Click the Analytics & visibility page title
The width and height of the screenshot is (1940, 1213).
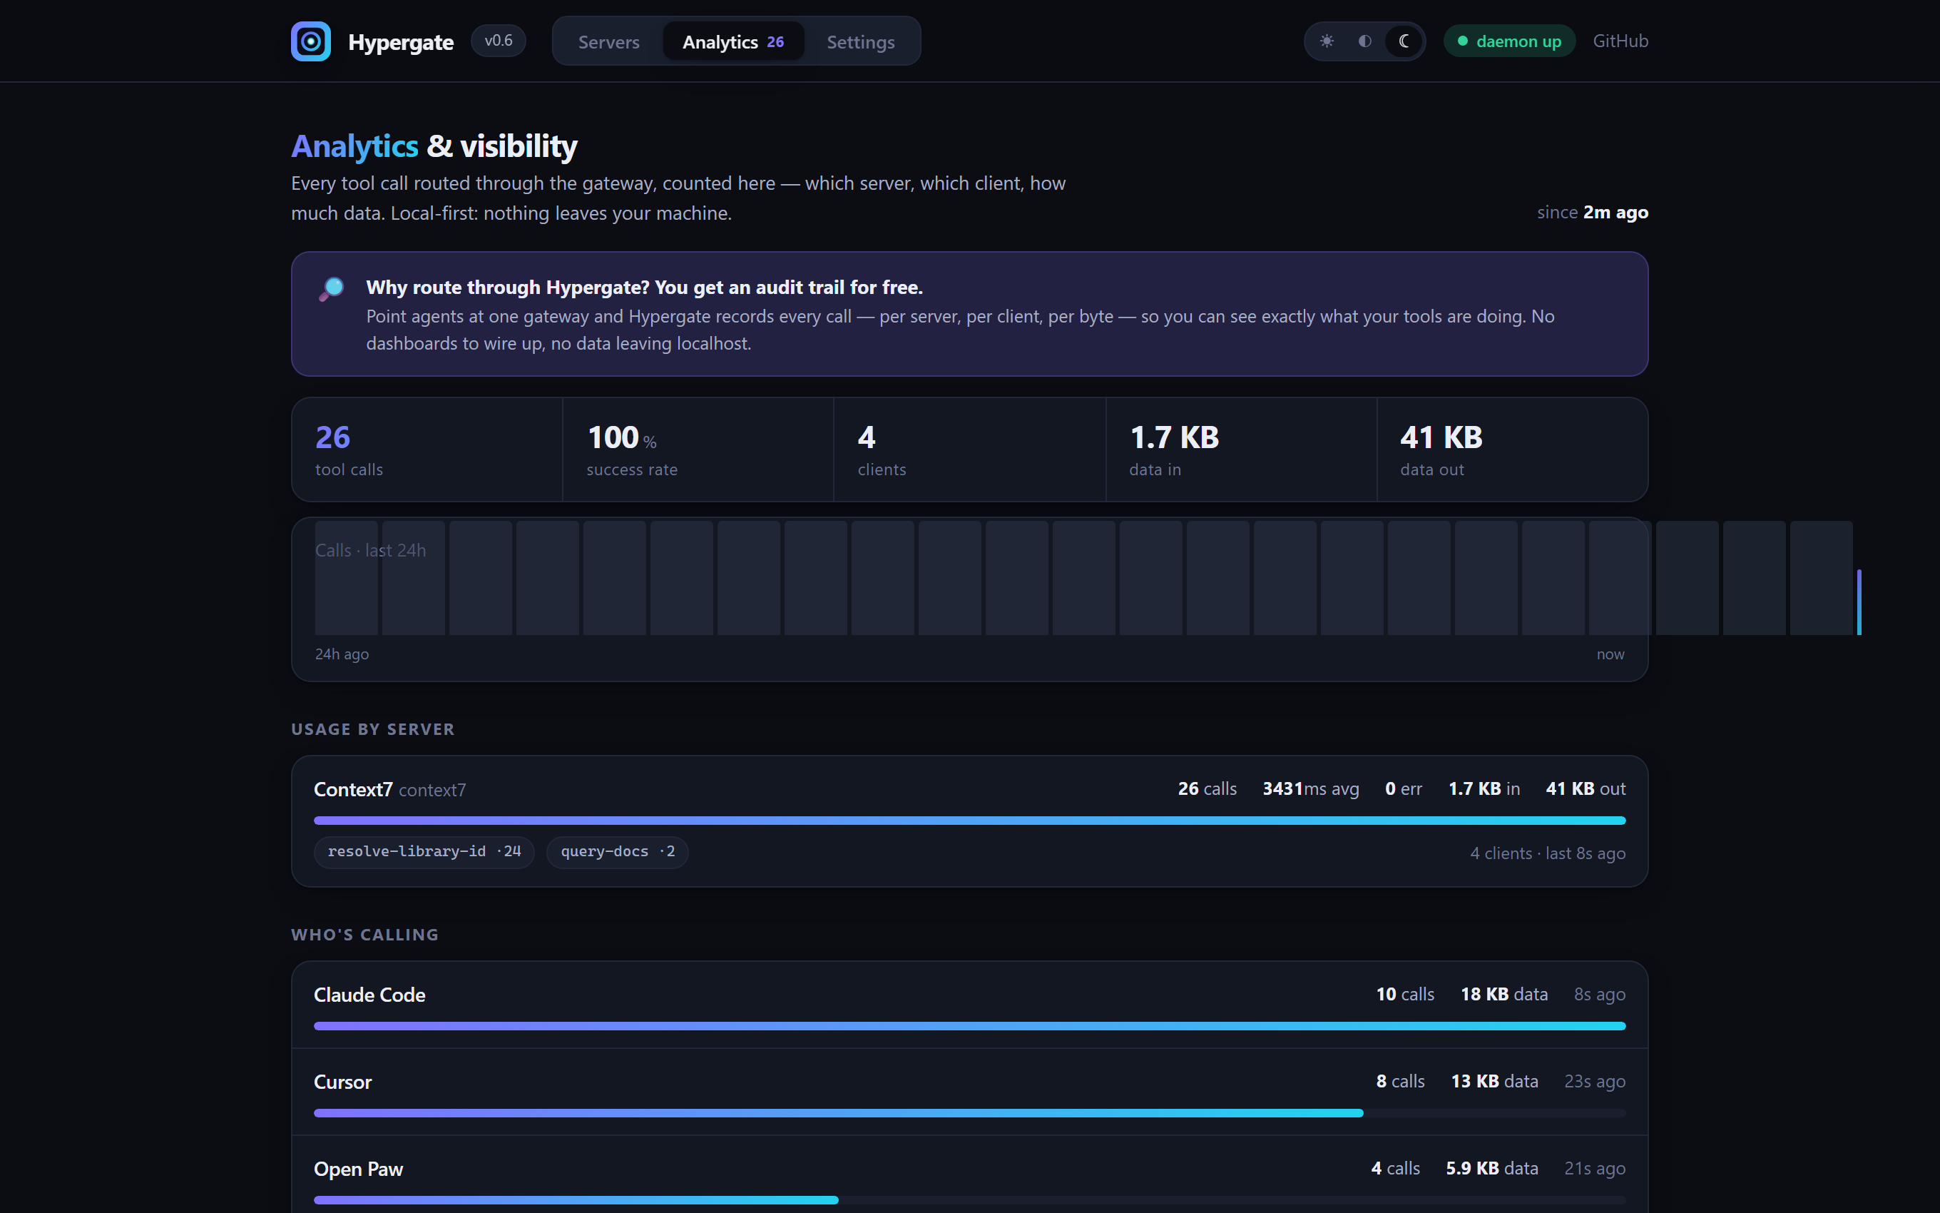click(x=434, y=146)
